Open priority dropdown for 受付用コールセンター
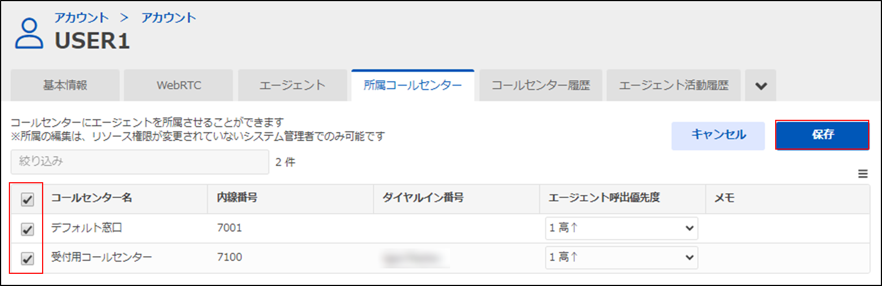882x286 pixels. click(x=621, y=257)
